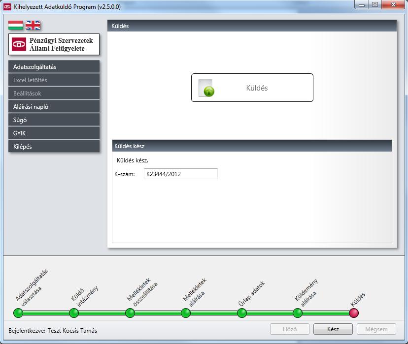Switch language with the Hungarian flag icon
Viewport: 408px width, 344px height.
[16, 25]
